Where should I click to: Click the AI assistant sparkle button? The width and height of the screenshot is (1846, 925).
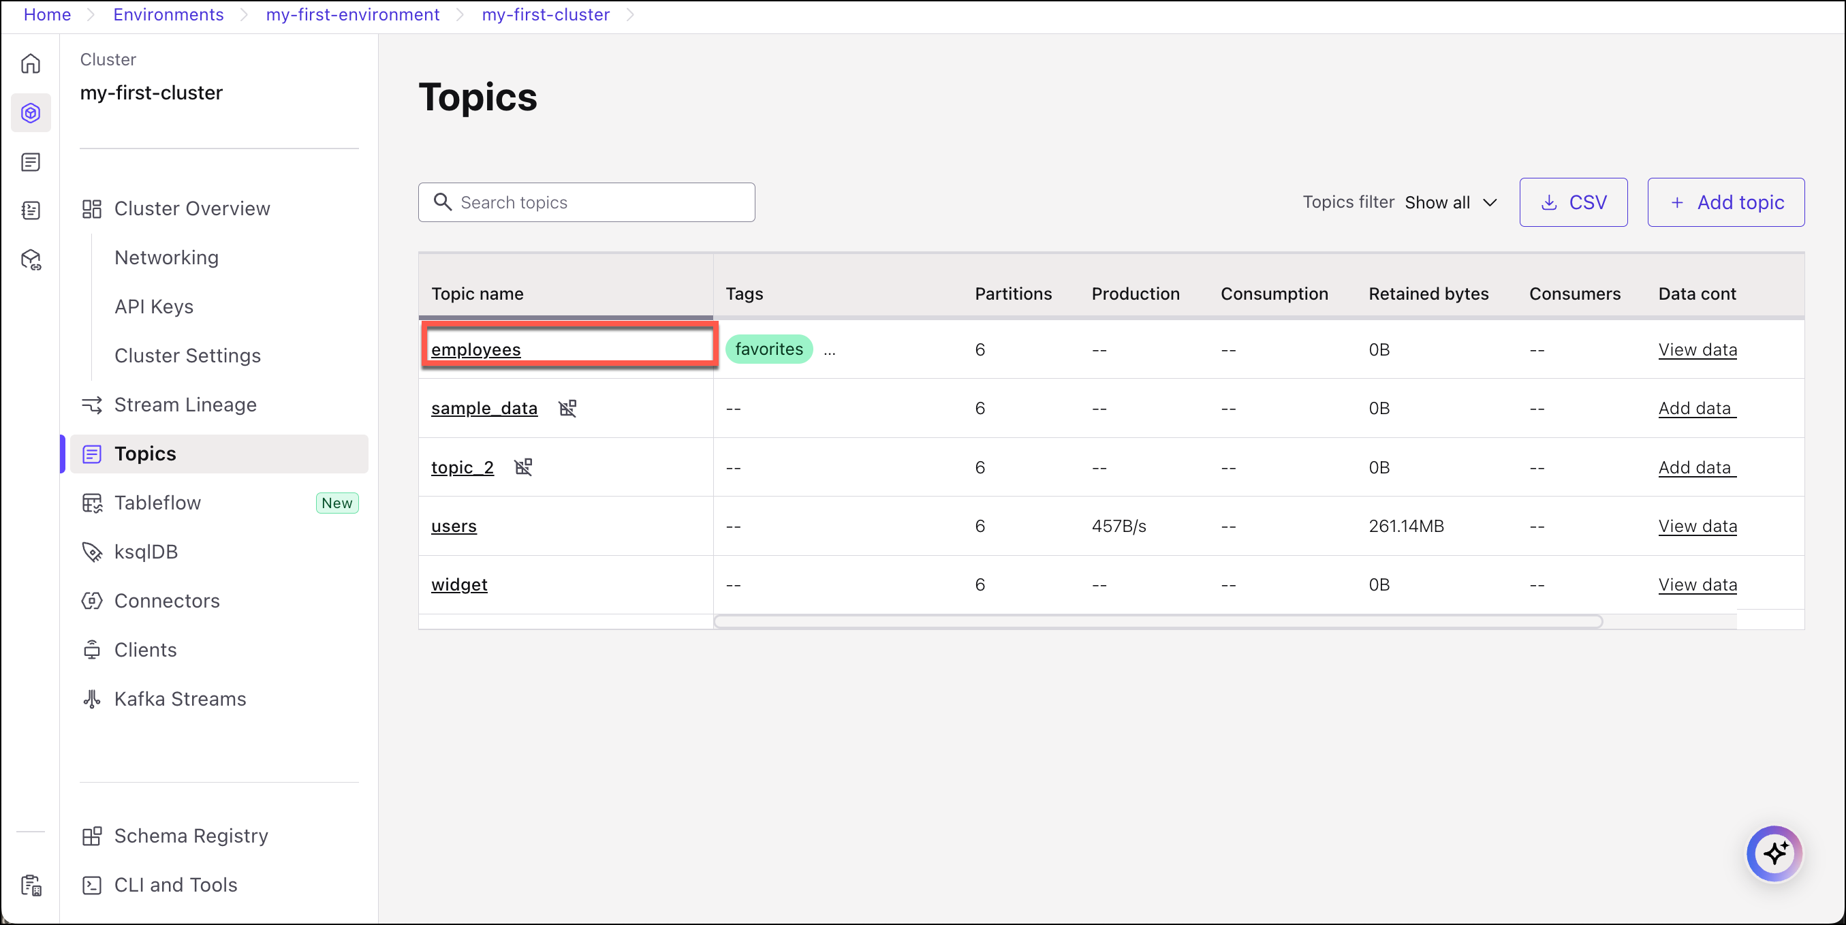click(1774, 853)
